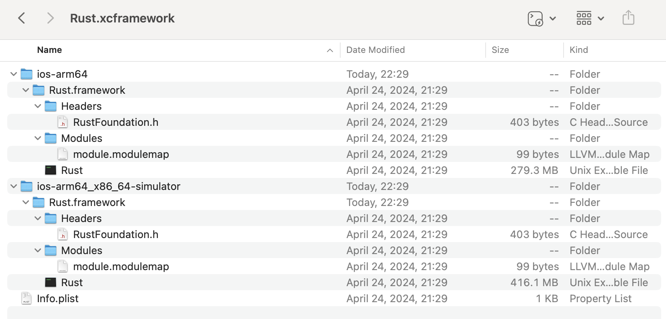Click the back navigation arrow
Viewport: 666px width, 319px height.
click(x=22, y=18)
